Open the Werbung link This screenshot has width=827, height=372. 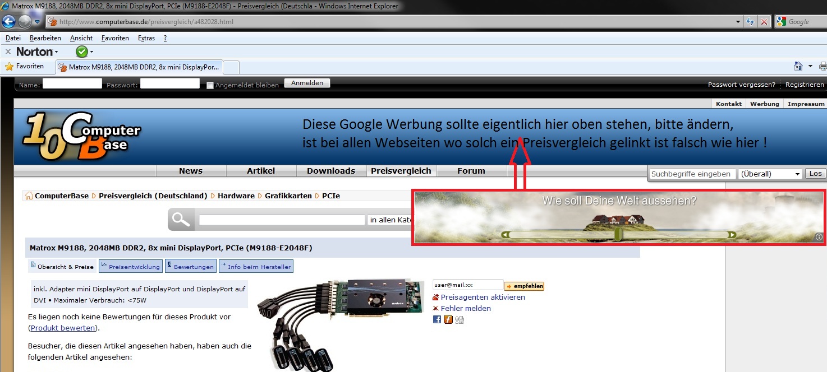click(x=765, y=104)
